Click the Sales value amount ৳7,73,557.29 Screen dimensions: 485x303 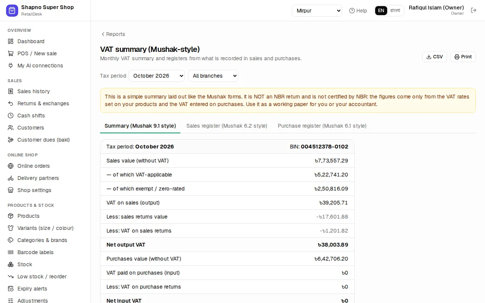331,161
